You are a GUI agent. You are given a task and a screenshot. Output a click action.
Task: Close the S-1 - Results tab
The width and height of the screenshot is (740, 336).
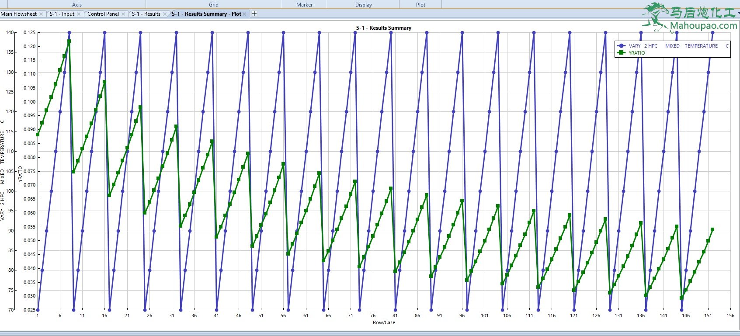tap(165, 14)
